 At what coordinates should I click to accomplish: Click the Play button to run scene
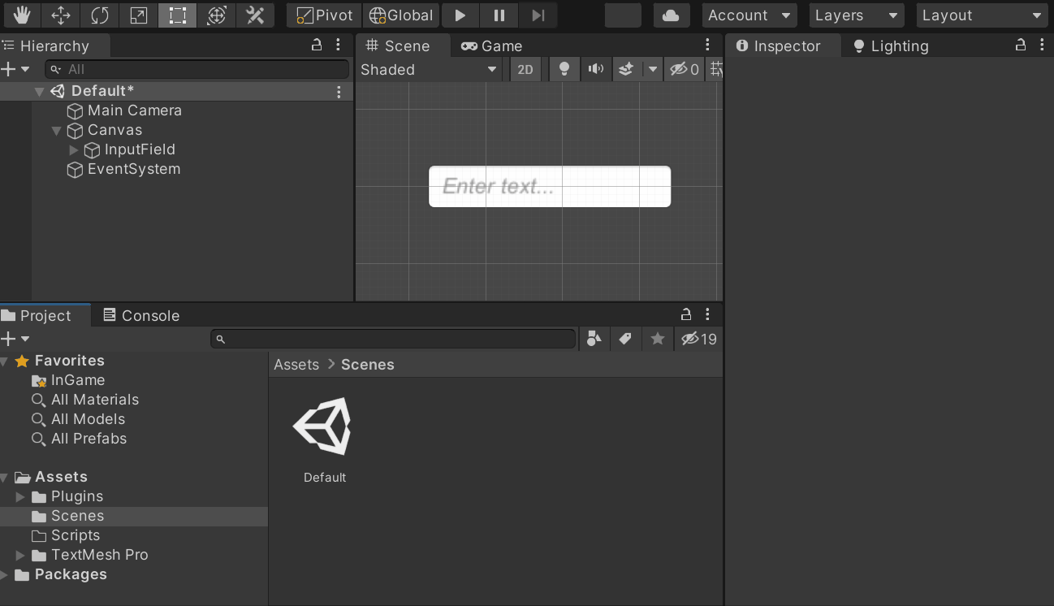[460, 15]
